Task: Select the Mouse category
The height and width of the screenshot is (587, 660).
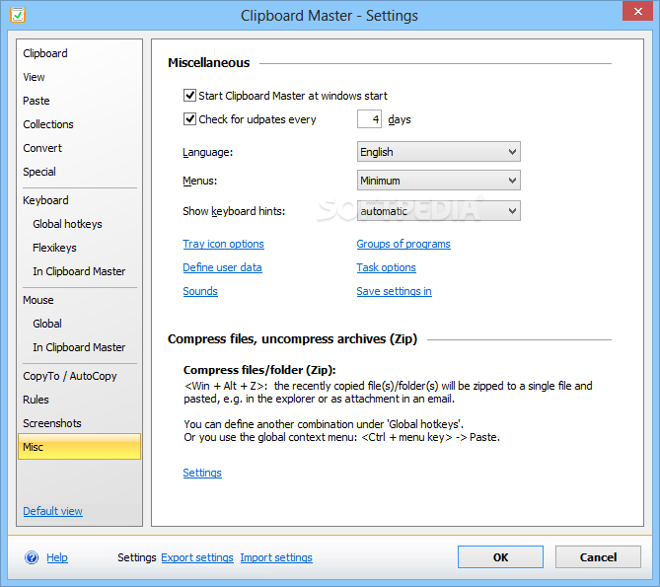Action: pyautogui.click(x=37, y=300)
